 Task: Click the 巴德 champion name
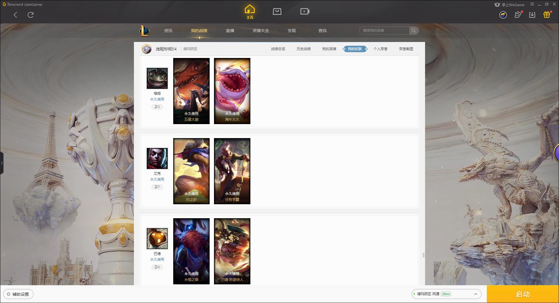(x=157, y=254)
